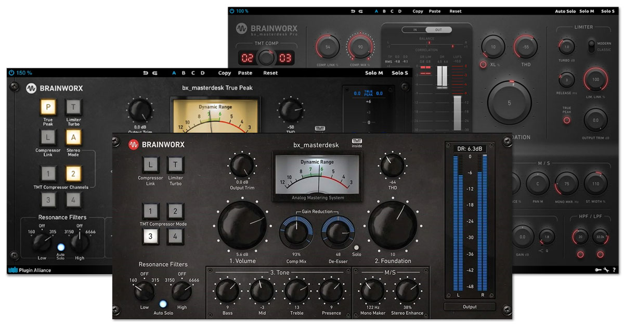The width and height of the screenshot is (624, 328).
Task: Click the DR: 6.3dB readout
Action: [x=470, y=148]
